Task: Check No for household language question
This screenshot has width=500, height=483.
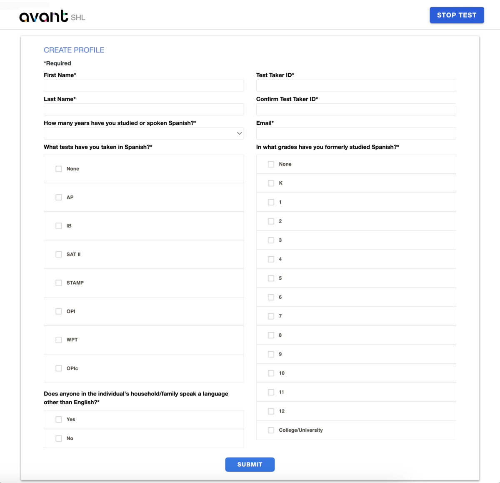Action: [59, 438]
